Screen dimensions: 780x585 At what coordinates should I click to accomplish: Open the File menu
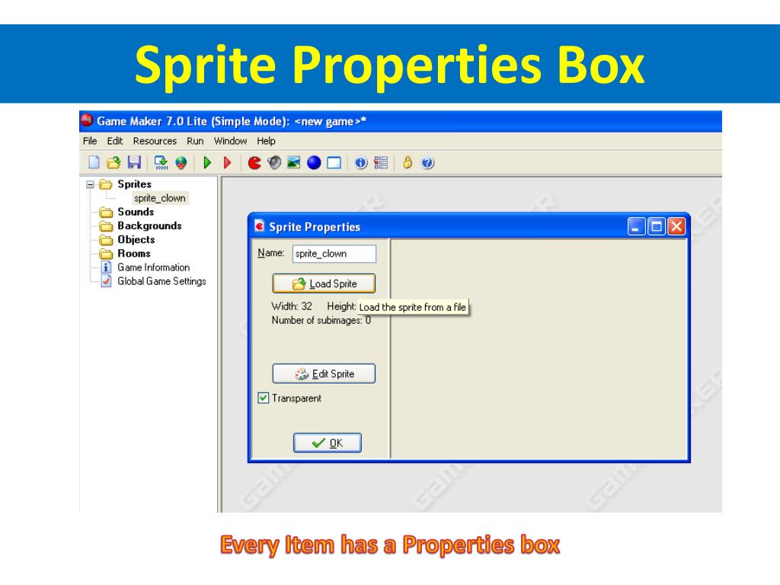pos(90,141)
